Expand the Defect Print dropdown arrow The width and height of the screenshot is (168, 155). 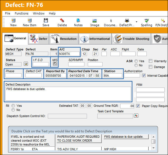136,22
